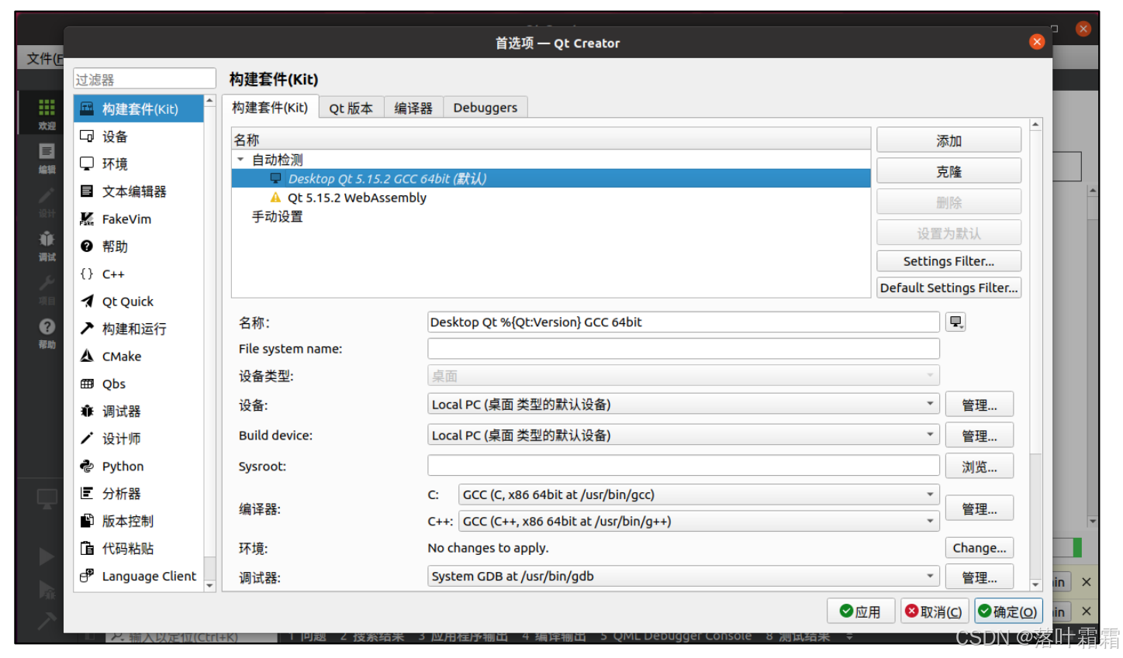This screenshot has height=658, width=1123.
Task: Open the Language Client settings category
Action: [139, 576]
